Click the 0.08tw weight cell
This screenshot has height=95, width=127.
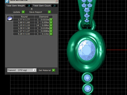tap(45, 25)
